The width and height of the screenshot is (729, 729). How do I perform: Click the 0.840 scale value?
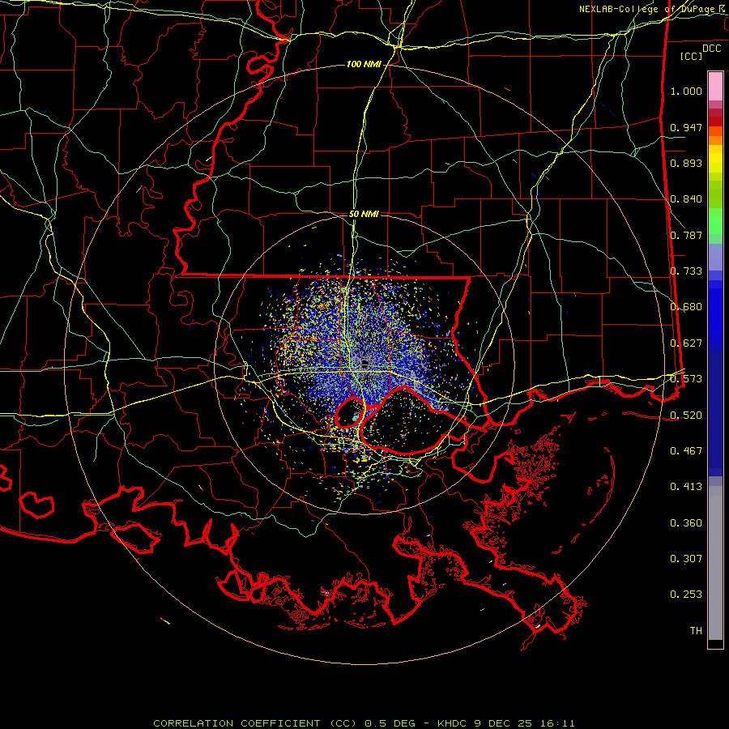click(686, 199)
